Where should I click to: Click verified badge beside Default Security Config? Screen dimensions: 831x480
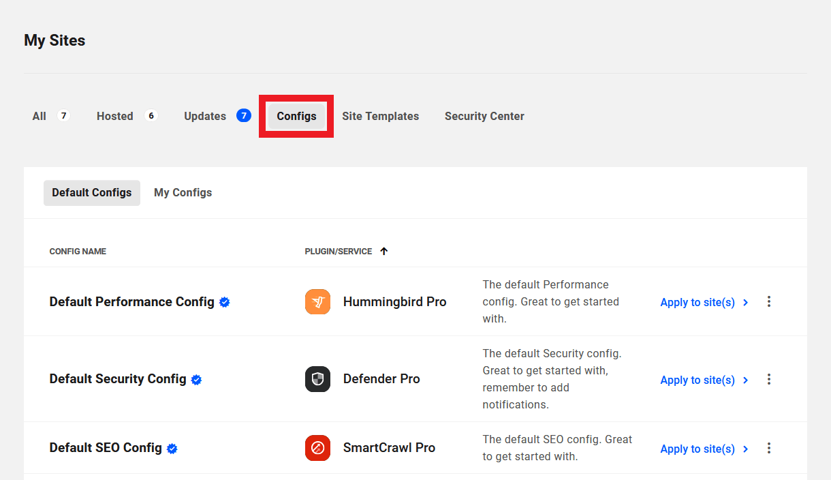196,380
